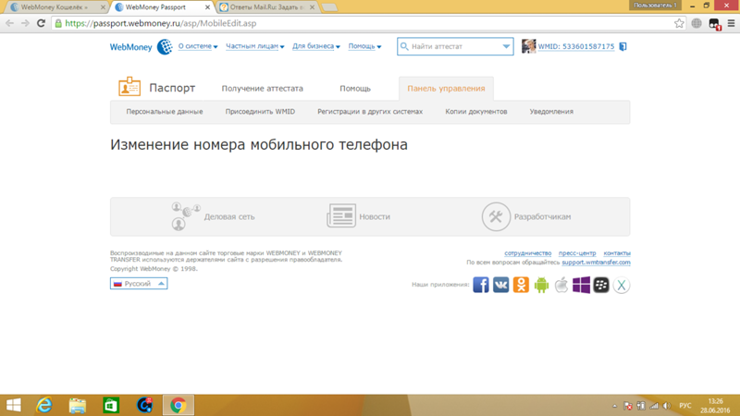740x416 pixels.
Task: Click the address bar URL
Action: 160,23
